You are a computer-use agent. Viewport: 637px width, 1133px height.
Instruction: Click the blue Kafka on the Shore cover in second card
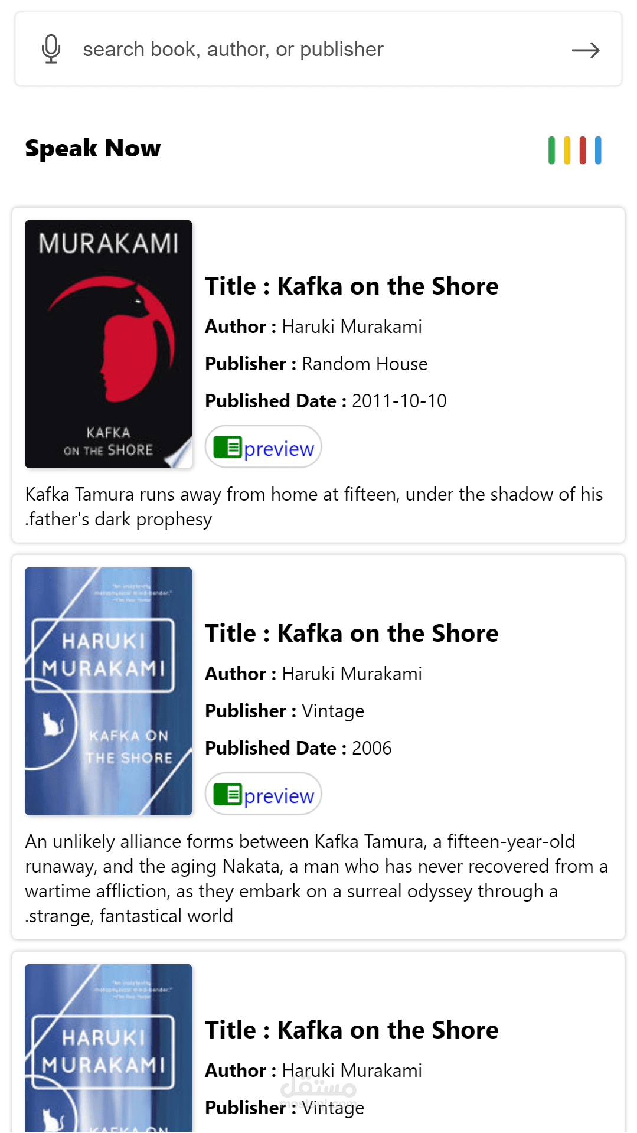(x=109, y=691)
